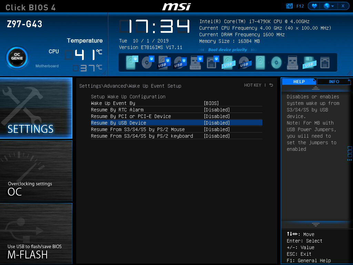Click the Version E7816IMS V17.11 text
353x265 pixels.
click(150, 47)
